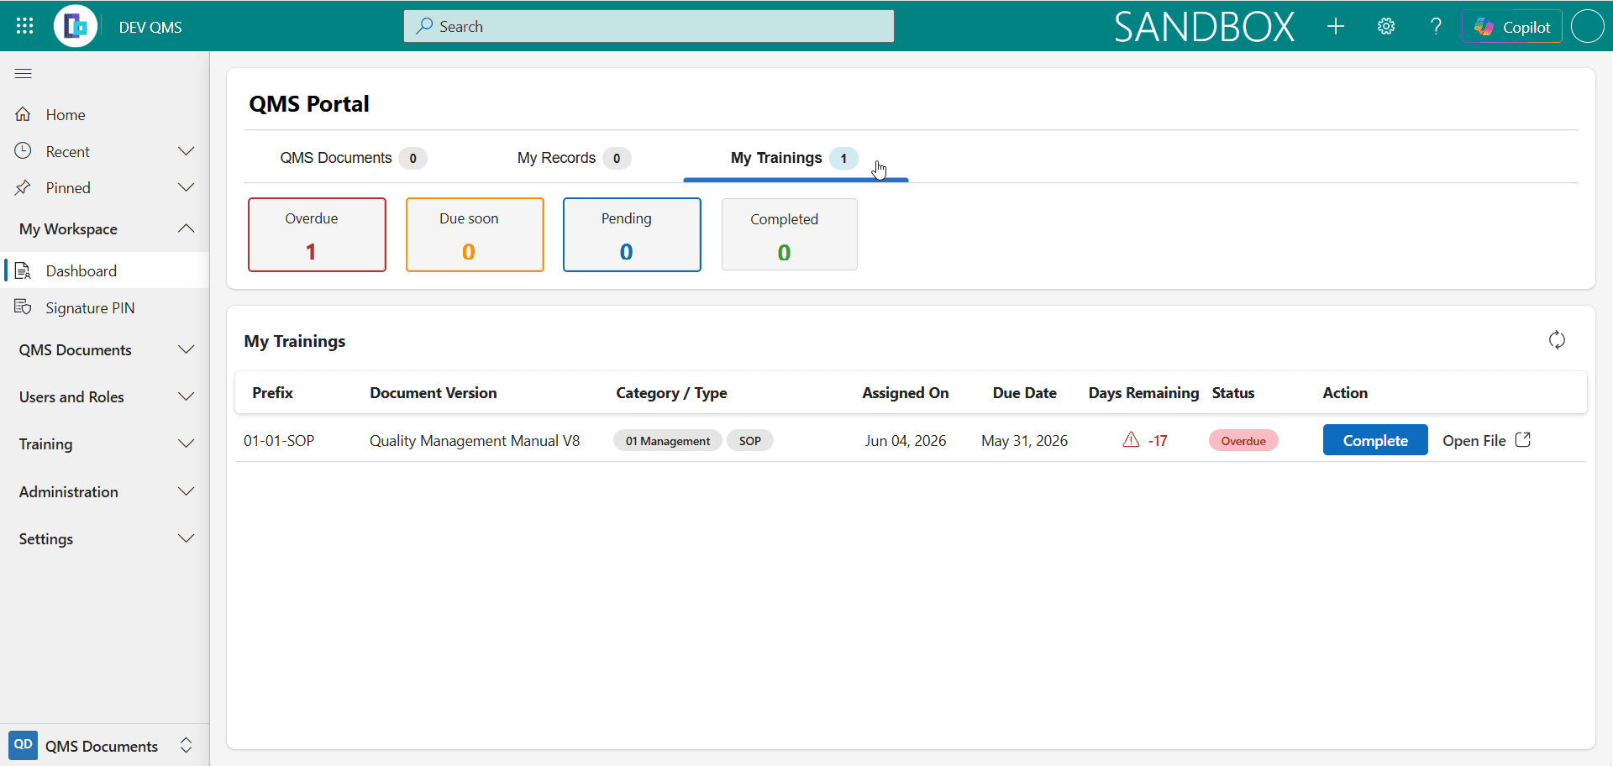Complete the Quality Management Manual training
The height and width of the screenshot is (766, 1613).
[x=1375, y=440]
